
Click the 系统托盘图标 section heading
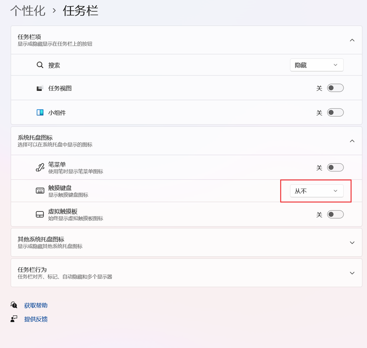(x=35, y=137)
